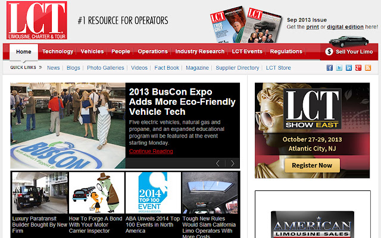Click the dollar sign Sell Your Limo icon
381x238 pixels.
(329, 52)
